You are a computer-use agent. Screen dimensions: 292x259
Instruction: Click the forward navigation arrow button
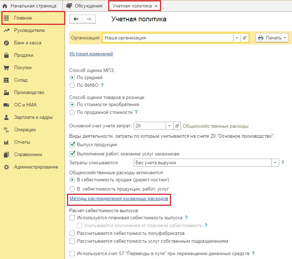(89, 19)
